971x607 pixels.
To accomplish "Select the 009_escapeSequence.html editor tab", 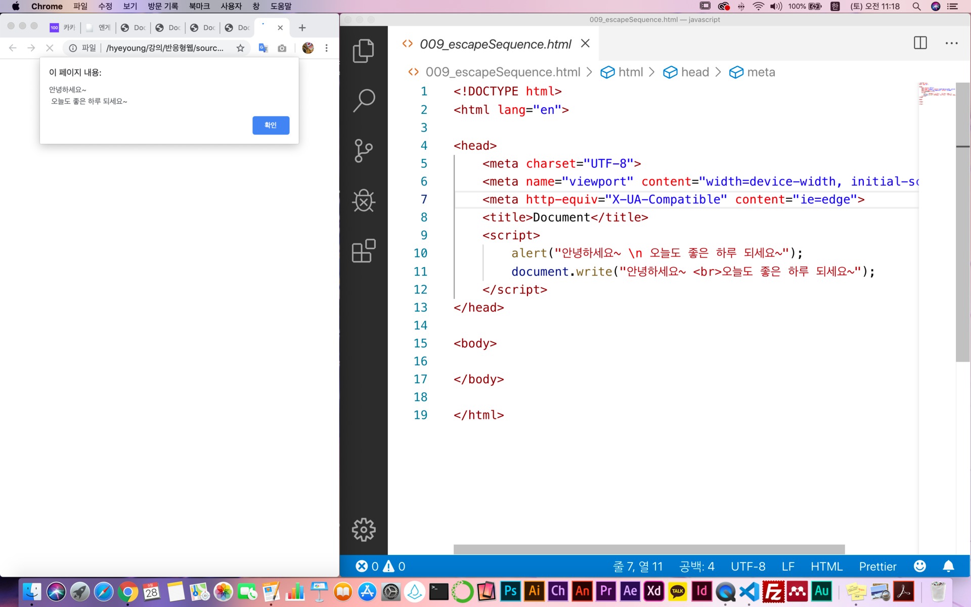I will click(x=495, y=45).
